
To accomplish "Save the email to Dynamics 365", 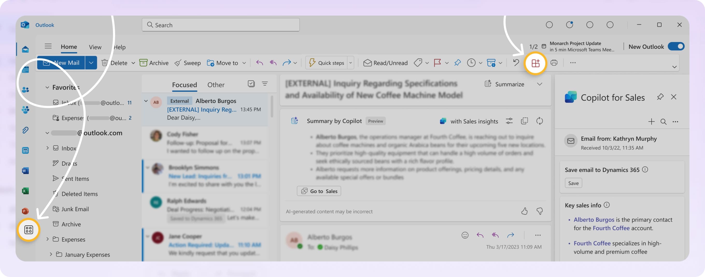I will (573, 183).
